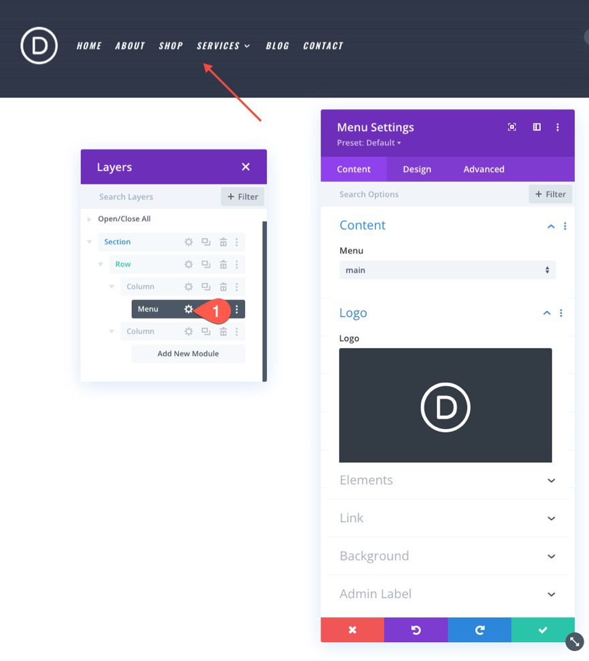Viewport: 589px width, 661px height.
Task: Click Open/Close All in the Layers panel
Action: 124,219
